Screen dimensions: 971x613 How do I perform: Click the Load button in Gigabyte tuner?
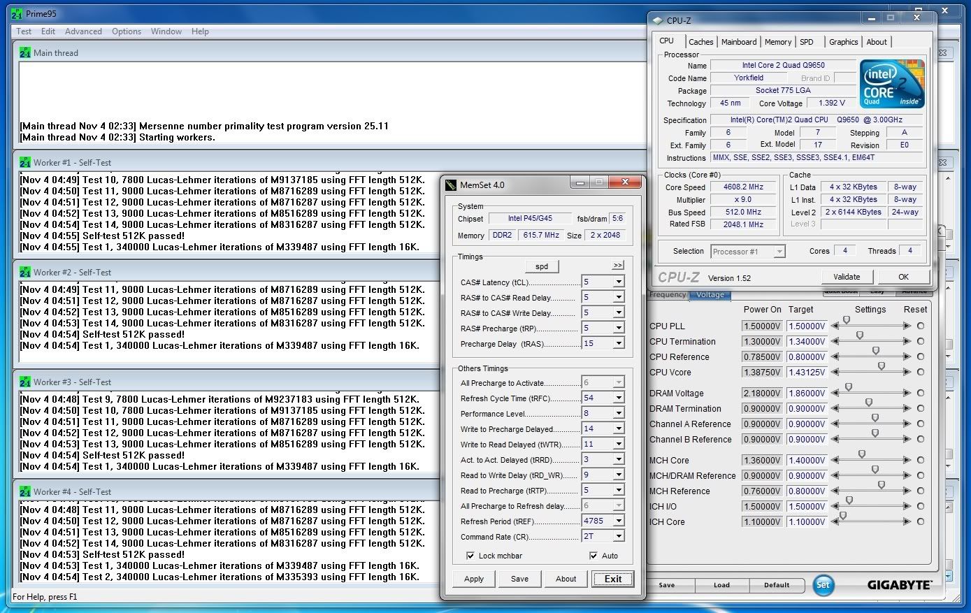tap(722, 585)
